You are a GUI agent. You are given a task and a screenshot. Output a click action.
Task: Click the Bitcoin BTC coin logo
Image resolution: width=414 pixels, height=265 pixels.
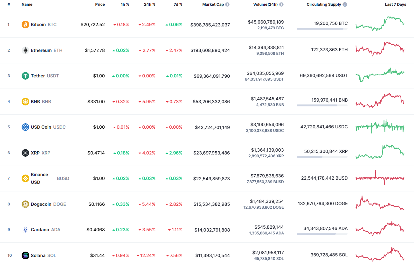25,24
